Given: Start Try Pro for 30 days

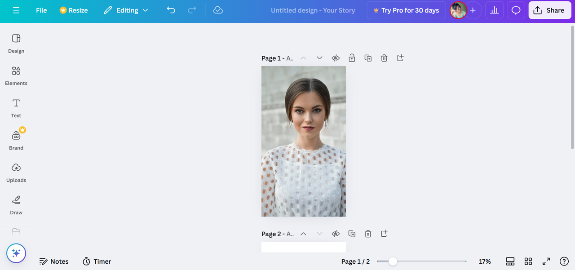Looking at the screenshot, I should pos(406,10).
